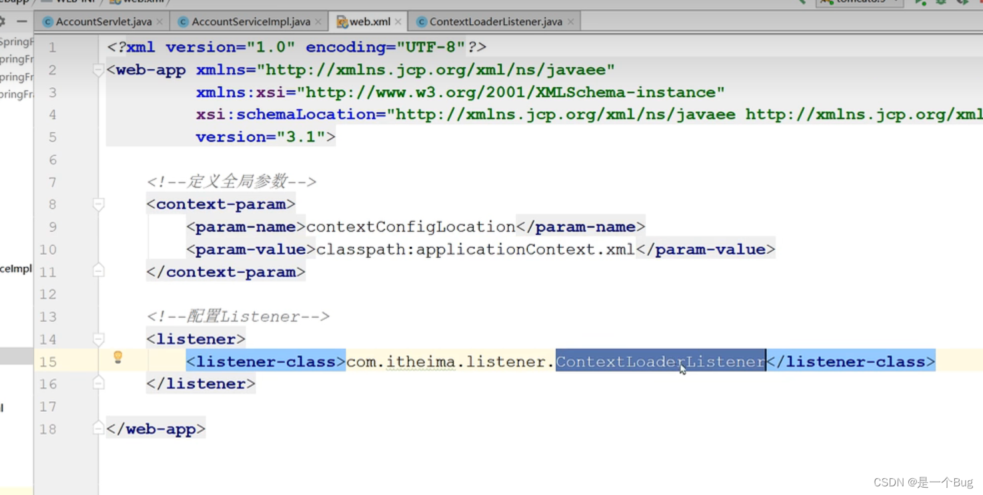Image resolution: width=983 pixels, height=495 pixels.
Task: Click the closing listener-class tag
Action: tap(851, 361)
